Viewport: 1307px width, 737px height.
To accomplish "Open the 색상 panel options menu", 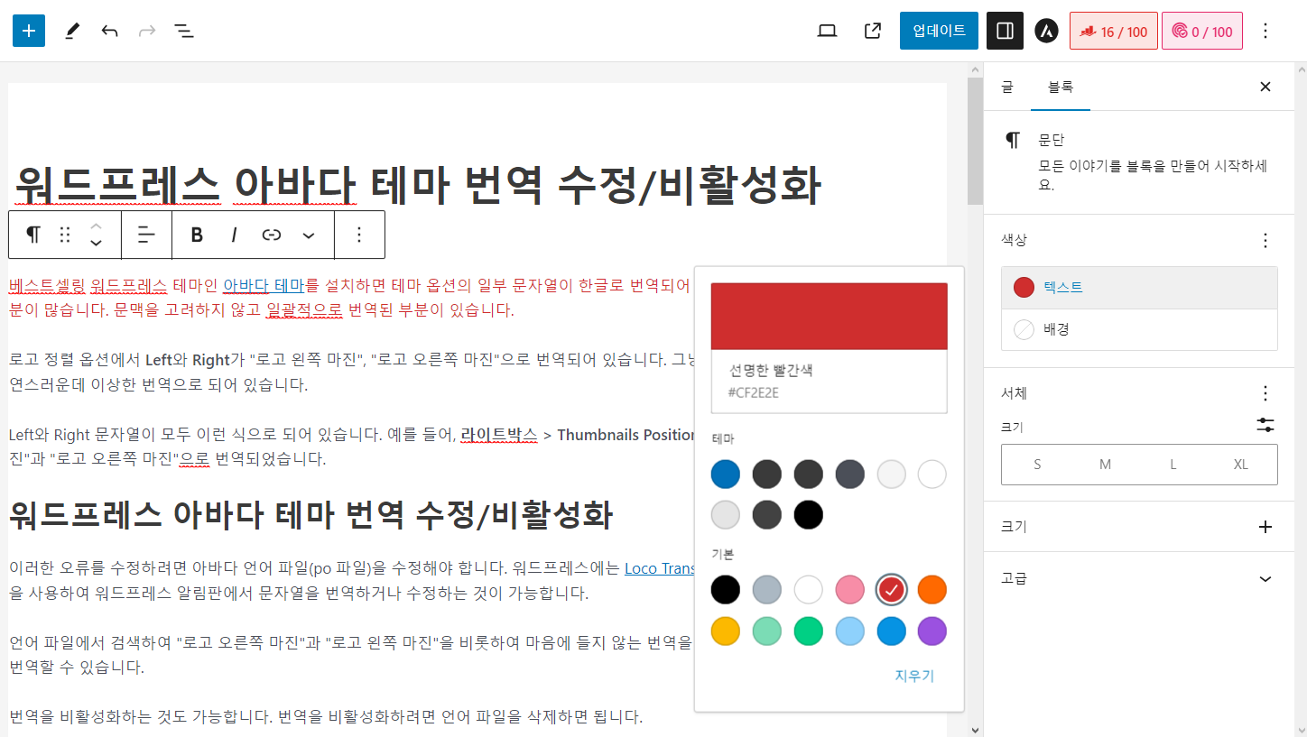I will (x=1265, y=240).
